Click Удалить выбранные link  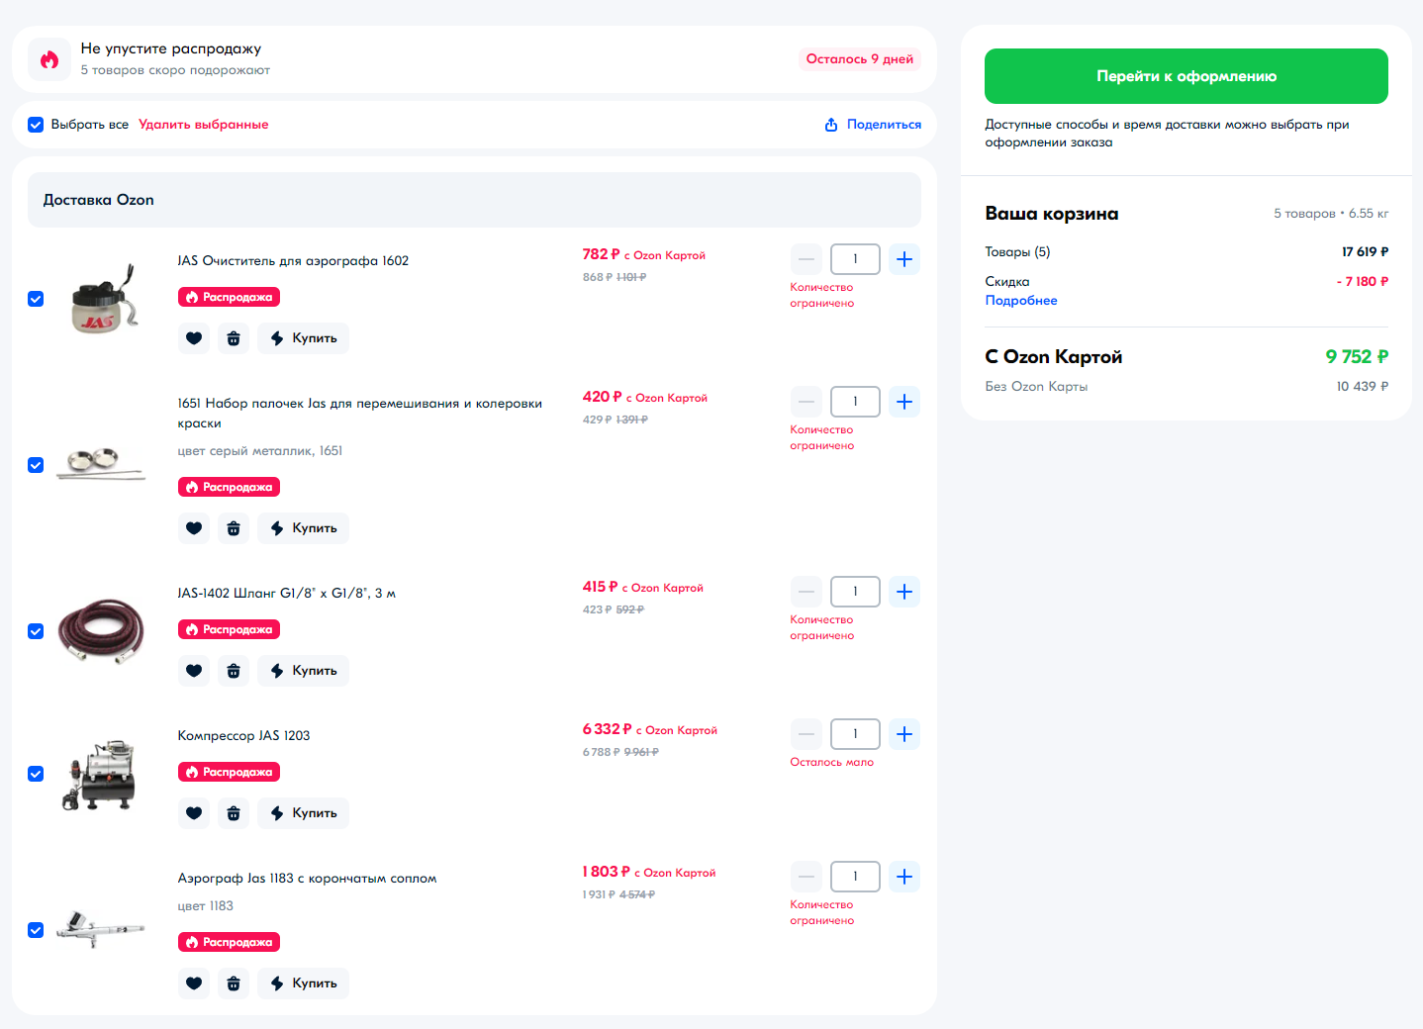point(204,125)
